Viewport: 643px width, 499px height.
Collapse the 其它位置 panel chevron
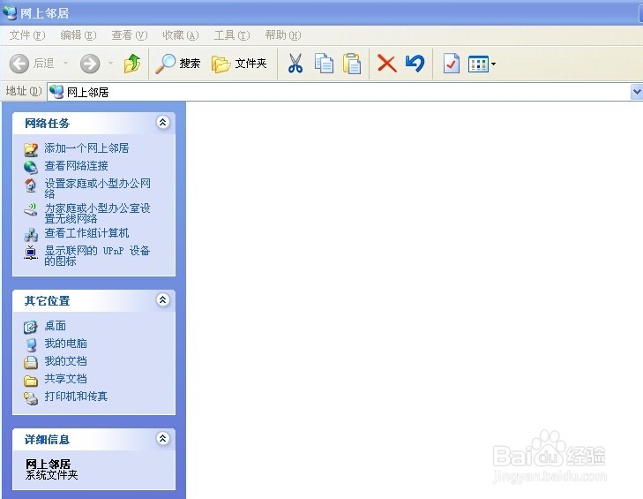click(163, 299)
